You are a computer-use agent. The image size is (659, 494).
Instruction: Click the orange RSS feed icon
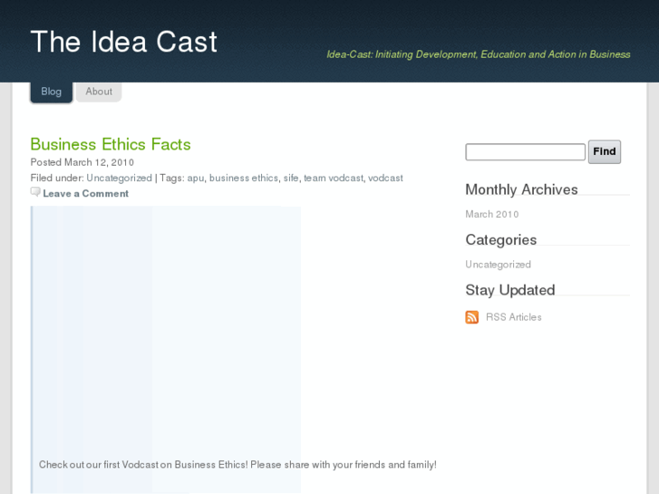click(x=471, y=317)
